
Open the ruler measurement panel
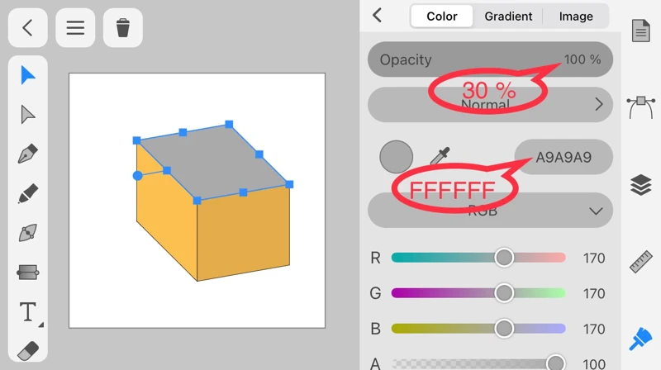pyautogui.click(x=641, y=261)
